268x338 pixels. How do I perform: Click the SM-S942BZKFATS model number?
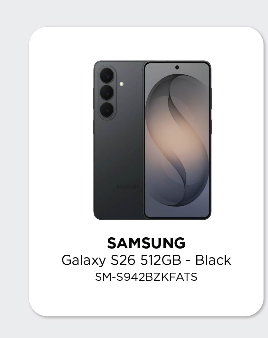[x=146, y=277]
